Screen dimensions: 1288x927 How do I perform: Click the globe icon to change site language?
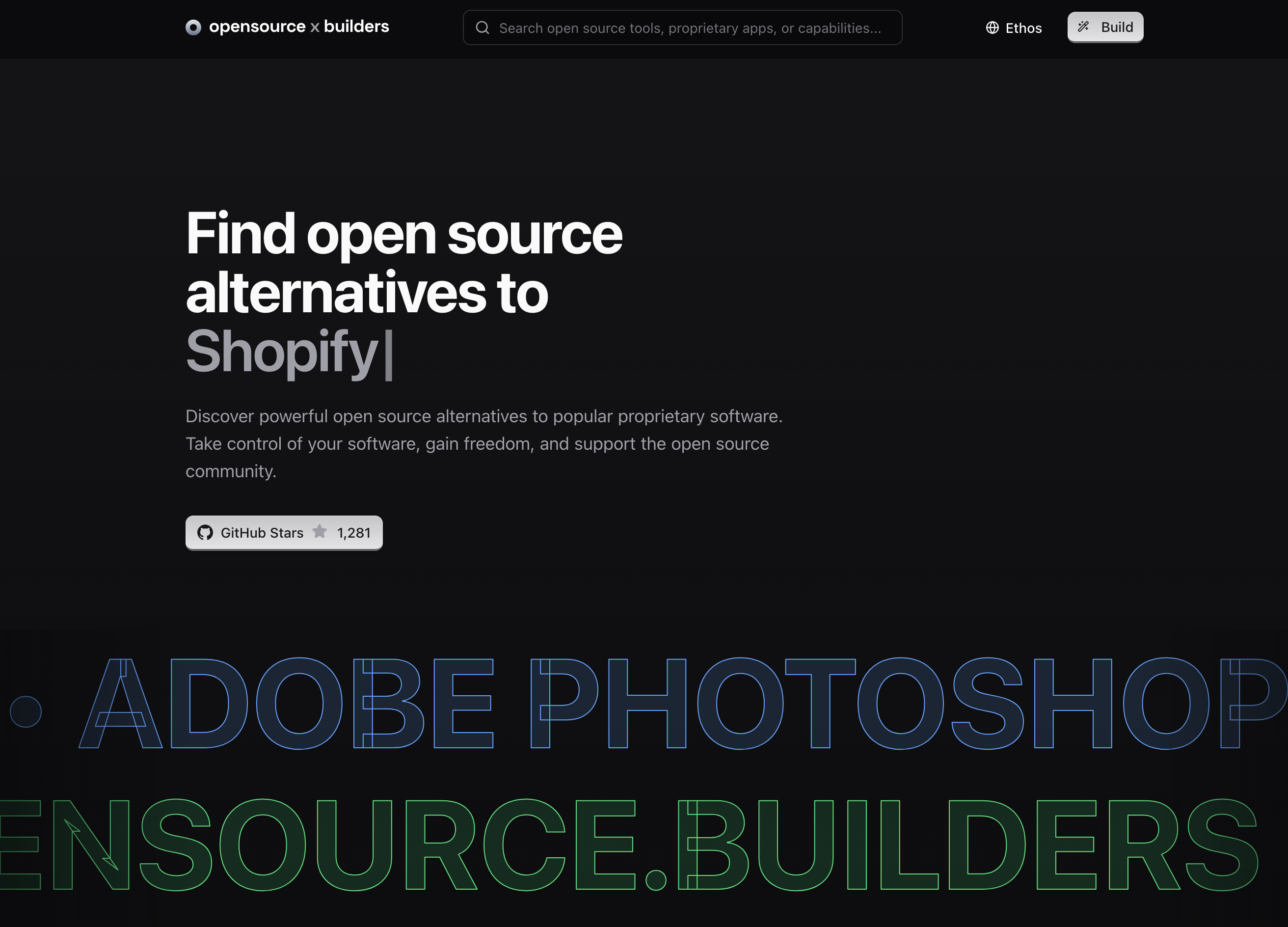[x=992, y=27]
